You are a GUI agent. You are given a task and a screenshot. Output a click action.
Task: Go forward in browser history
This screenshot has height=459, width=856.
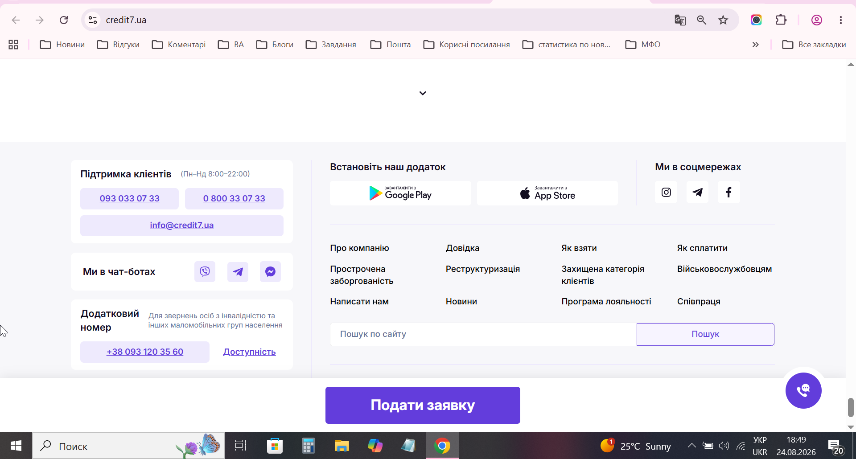pyautogui.click(x=40, y=20)
